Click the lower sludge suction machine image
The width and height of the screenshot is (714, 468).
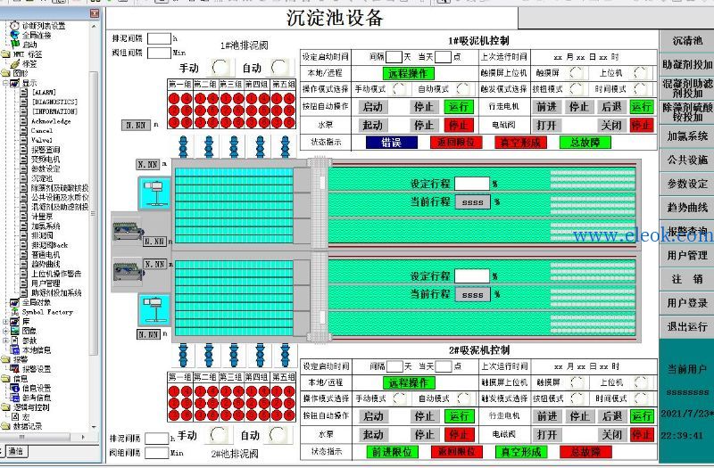pos(128,272)
